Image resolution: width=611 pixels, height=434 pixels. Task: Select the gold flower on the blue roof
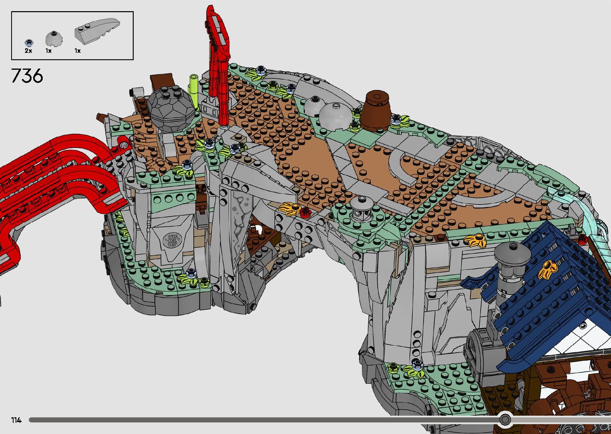tap(548, 270)
